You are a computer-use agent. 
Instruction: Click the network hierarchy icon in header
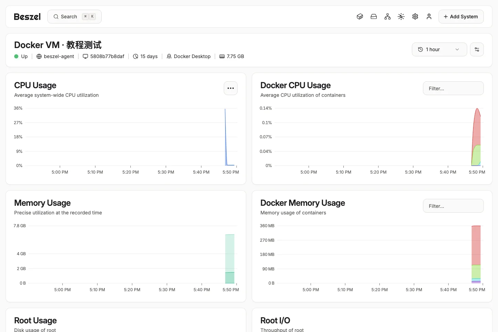pyautogui.click(x=387, y=17)
